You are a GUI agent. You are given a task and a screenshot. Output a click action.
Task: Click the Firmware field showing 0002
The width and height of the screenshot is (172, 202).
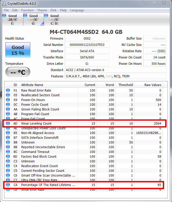[x=87, y=38]
